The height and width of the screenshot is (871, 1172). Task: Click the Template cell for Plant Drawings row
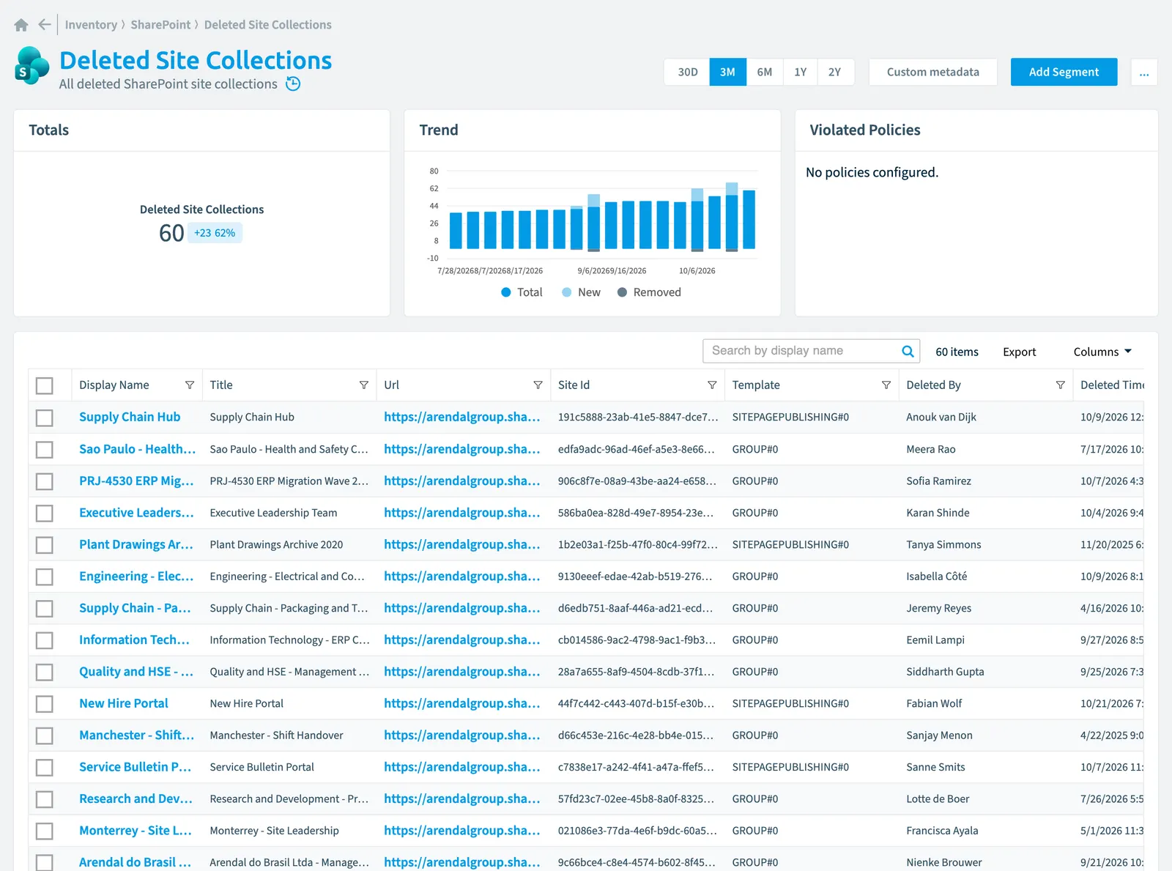[x=790, y=544]
